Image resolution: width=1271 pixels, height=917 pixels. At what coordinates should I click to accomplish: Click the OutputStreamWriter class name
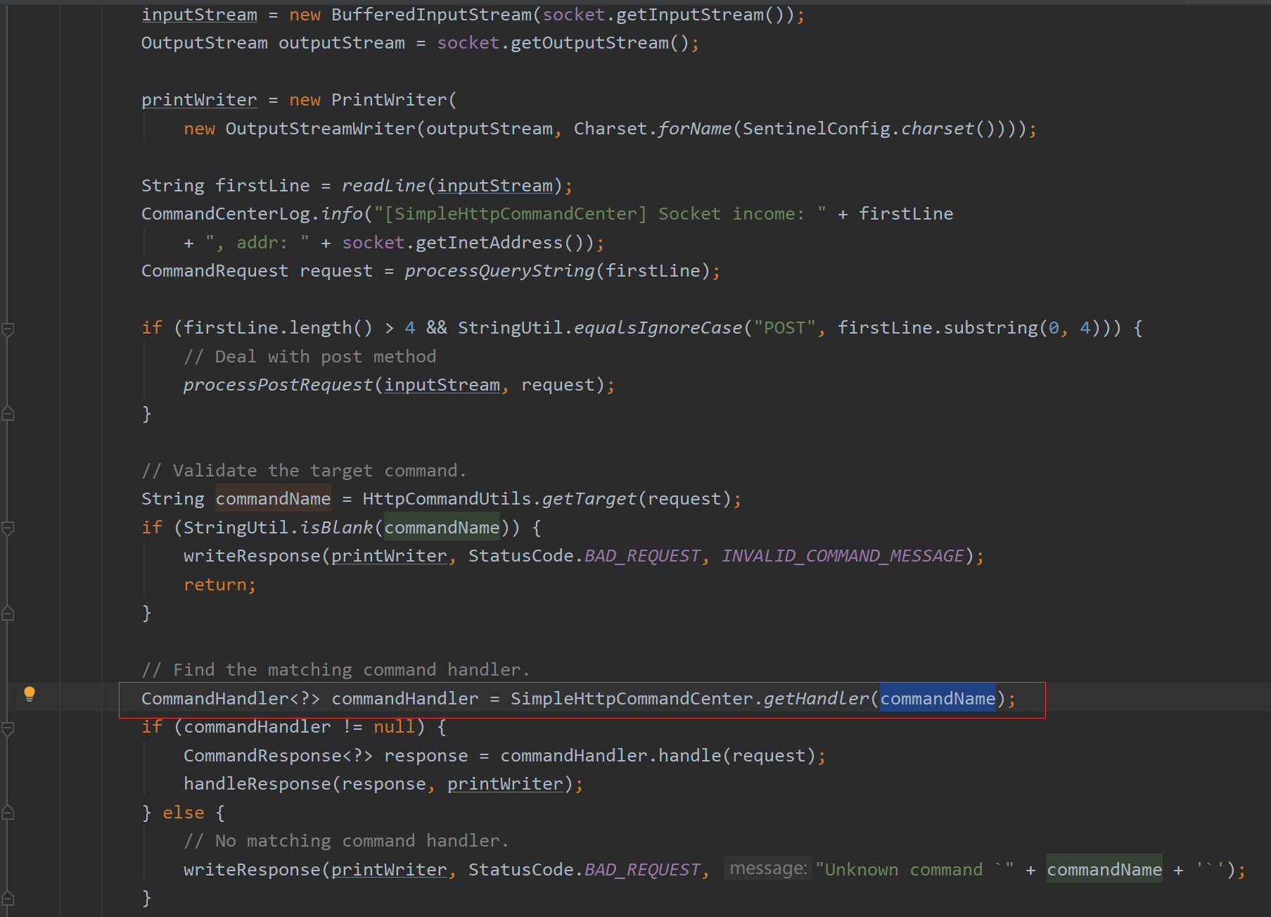[320, 129]
